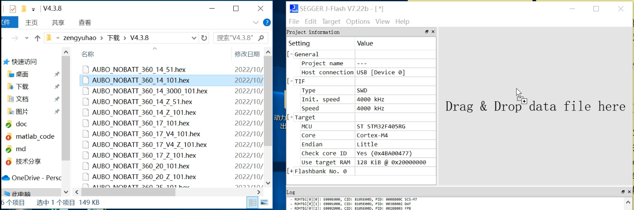Open the Target menu in J-Flash
634x210 pixels.
[x=331, y=21]
